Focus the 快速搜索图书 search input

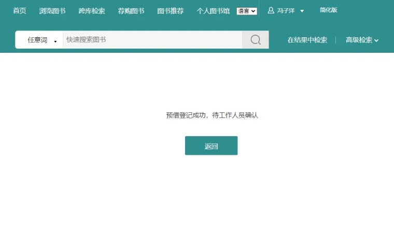[152, 40]
